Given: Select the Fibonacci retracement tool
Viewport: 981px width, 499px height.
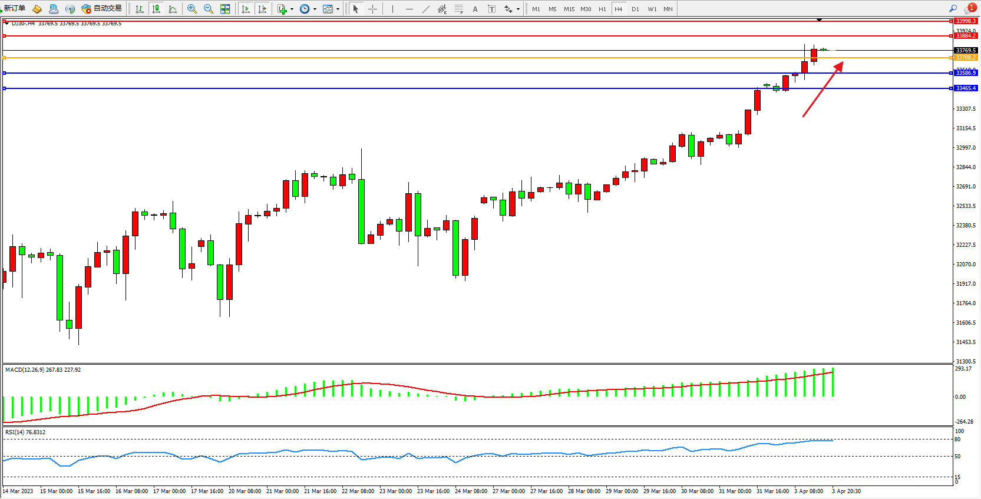Looking at the screenshot, I should coord(459,9).
